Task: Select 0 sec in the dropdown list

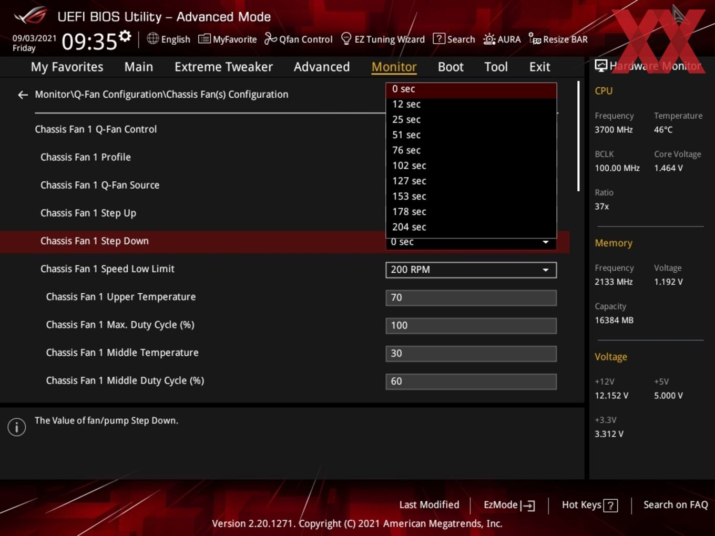Action: tap(471, 90)
